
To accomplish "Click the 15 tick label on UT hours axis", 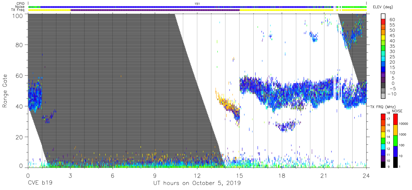I will tap(240, 176).
